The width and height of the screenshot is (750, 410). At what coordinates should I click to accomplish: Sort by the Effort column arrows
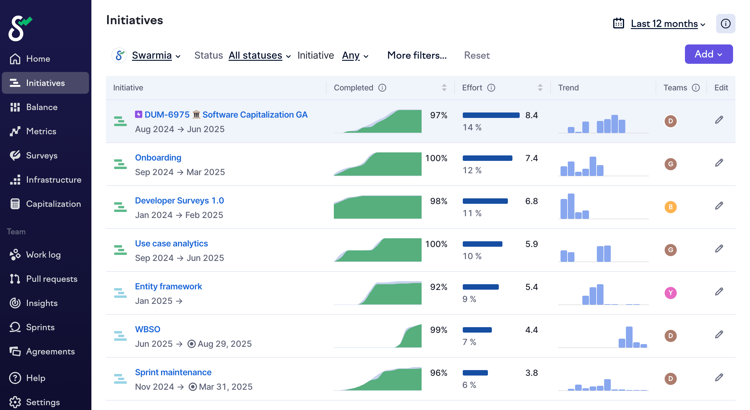point(540,88)
